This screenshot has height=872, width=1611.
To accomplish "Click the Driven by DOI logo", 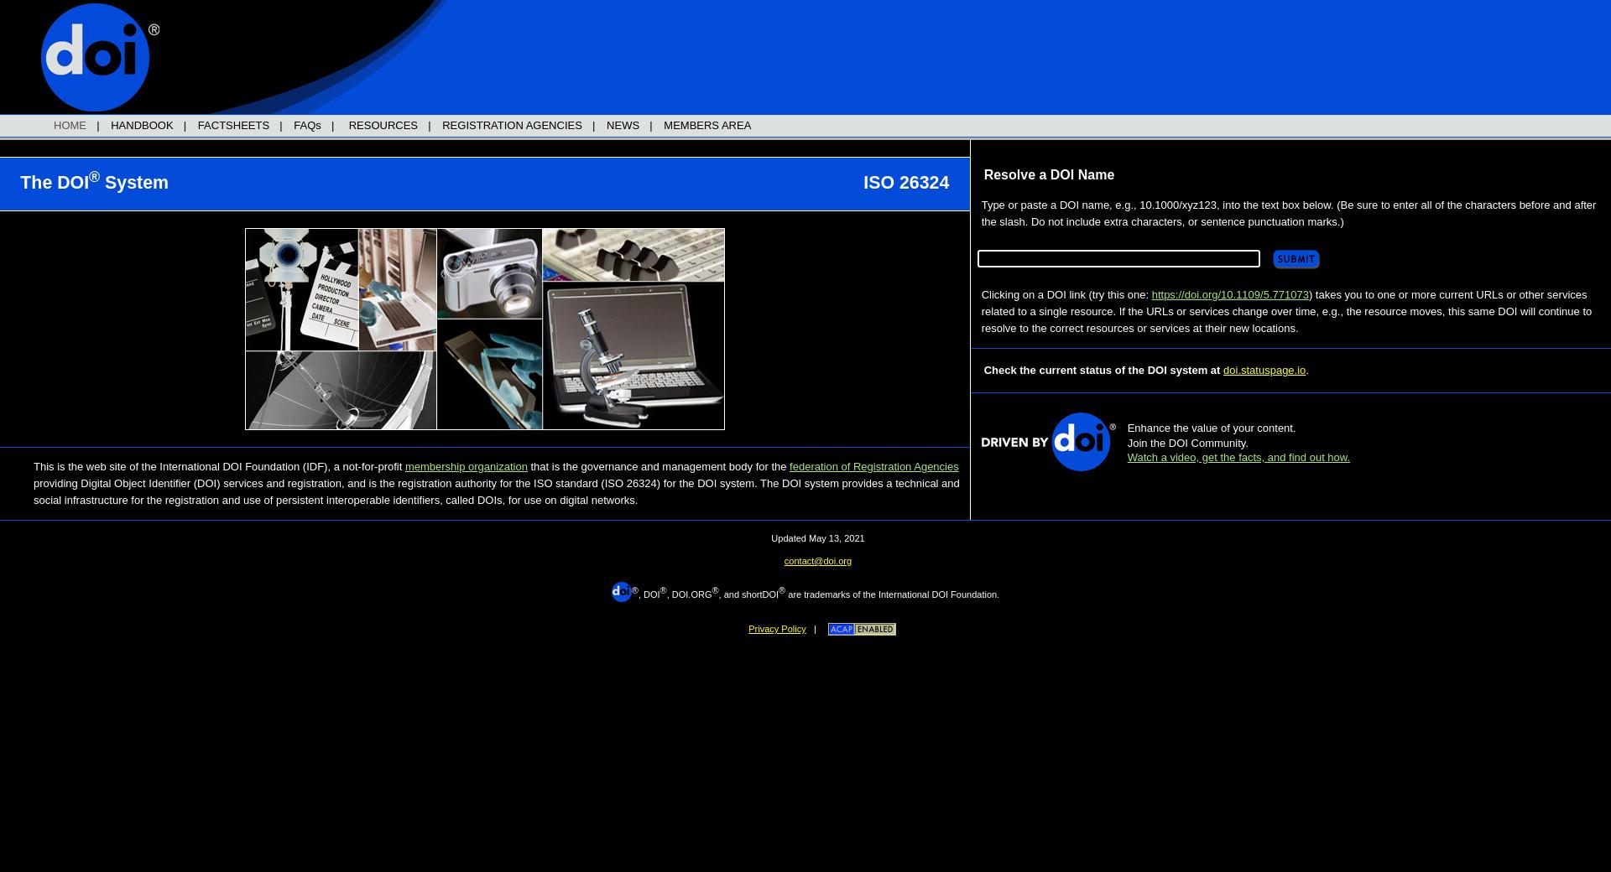I will [x=1048, y=442].
